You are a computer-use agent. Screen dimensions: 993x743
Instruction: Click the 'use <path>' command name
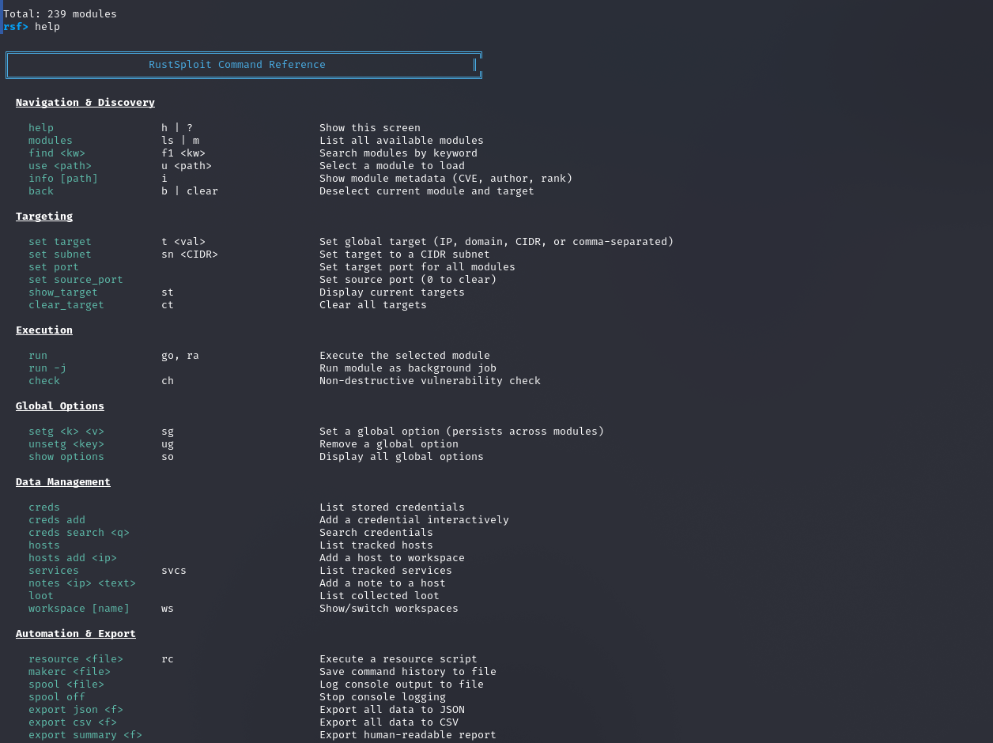click(60, 166)
